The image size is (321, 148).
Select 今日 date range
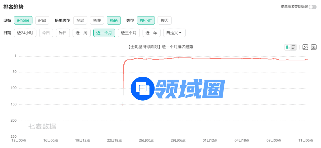(x=46, y=33)
